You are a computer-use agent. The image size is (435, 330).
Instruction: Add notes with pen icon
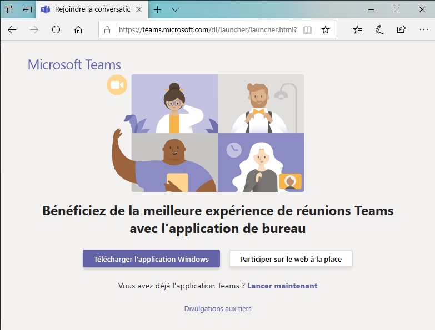point(379,29)
